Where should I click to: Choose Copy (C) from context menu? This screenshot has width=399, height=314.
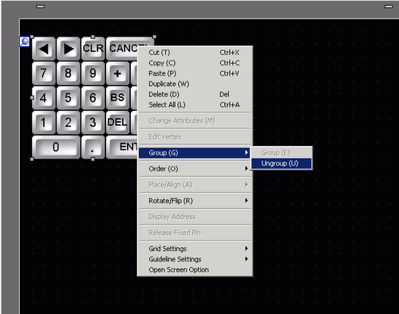[195, 63]
